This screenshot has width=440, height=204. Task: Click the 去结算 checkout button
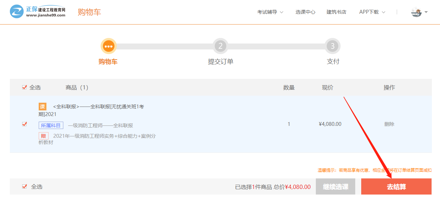[x=396, y=186]
